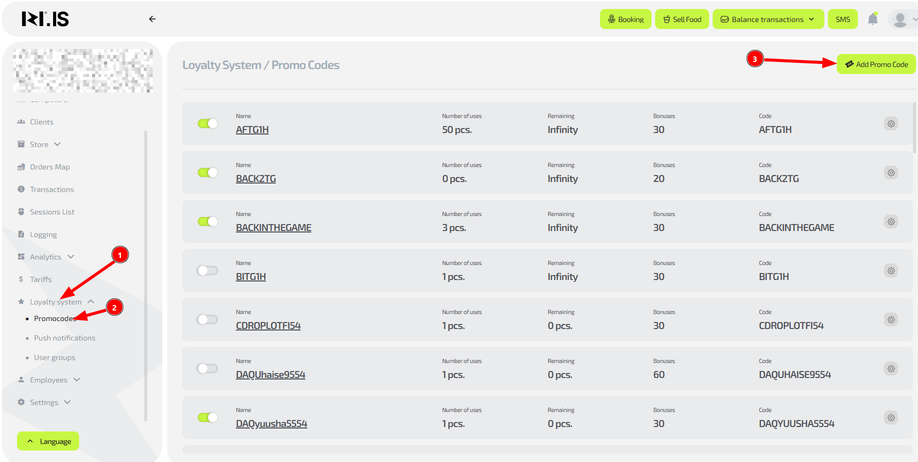
Task: Expand the Store sidebar menu
Action: point(39,144)
